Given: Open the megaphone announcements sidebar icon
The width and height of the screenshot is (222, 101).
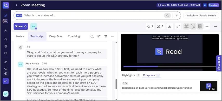Looking at the screenshot, I should pos(6,69).
